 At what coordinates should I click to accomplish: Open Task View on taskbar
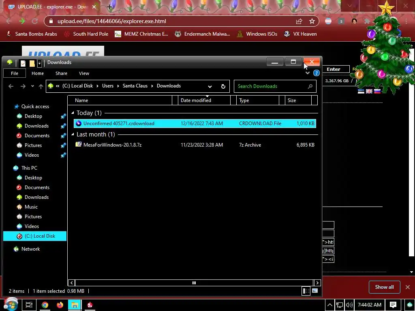coord(29,305)
